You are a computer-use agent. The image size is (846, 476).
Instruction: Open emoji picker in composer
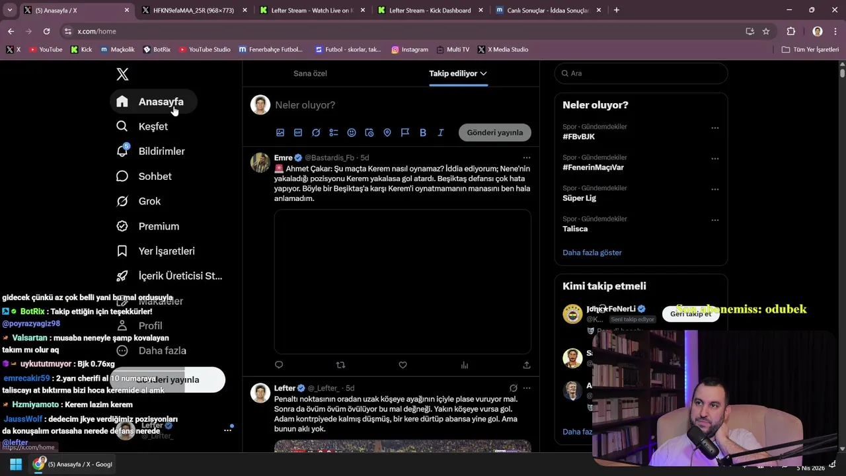(352, 132)
